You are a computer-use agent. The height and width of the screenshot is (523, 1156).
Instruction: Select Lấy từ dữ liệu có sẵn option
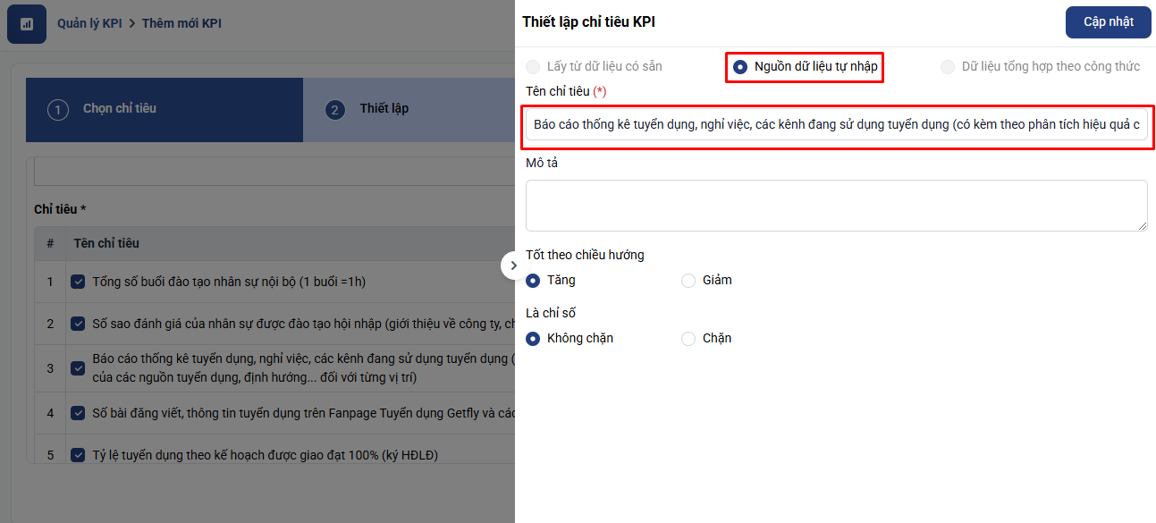click(x=533, y=67)
